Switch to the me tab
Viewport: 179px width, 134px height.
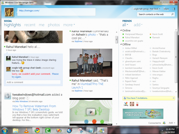tap(41, 25)
